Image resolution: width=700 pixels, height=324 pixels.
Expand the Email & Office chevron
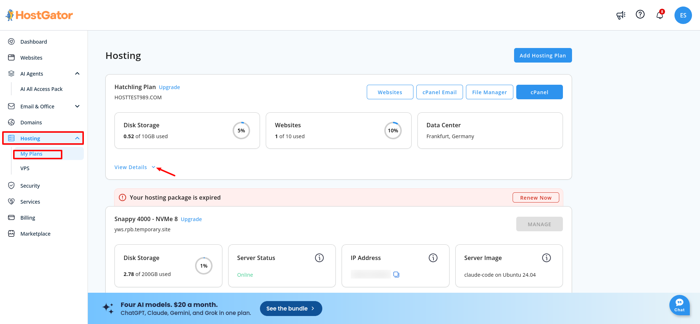pos(77,106)
